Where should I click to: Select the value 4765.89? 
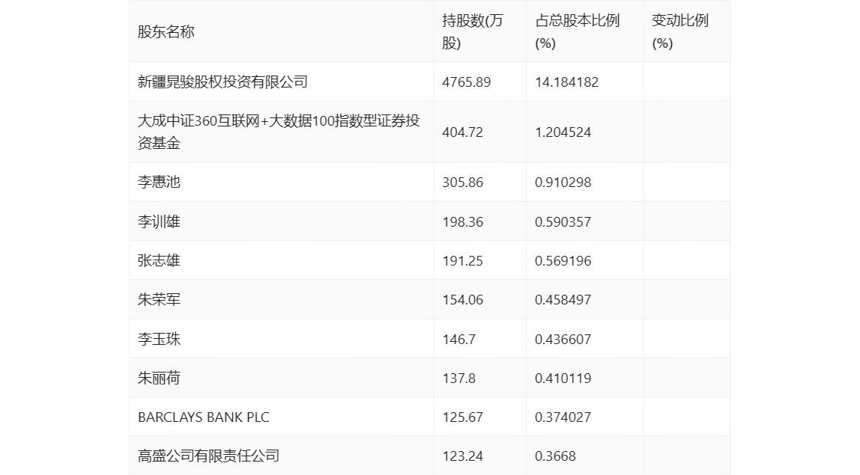466,82
